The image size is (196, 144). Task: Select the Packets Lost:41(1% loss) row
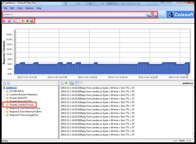22,105
